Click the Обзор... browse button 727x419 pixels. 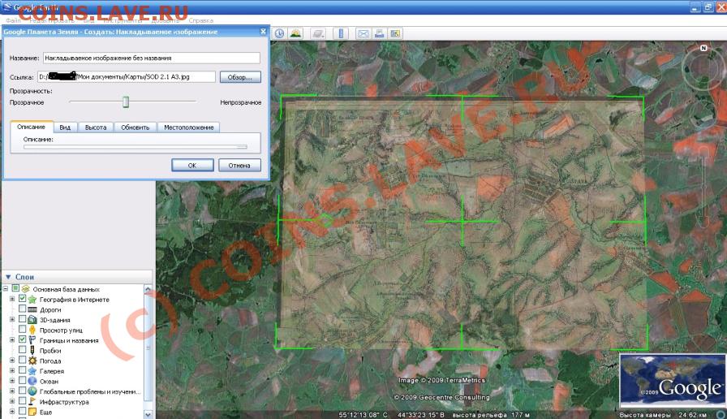click(x=240, y=77)
